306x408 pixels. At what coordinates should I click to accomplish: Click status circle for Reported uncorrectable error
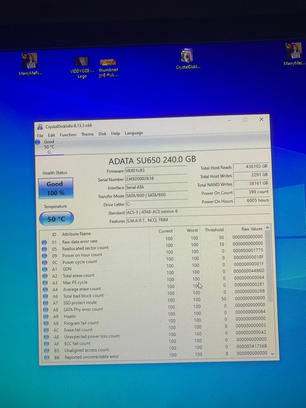(x=47, y=358)
